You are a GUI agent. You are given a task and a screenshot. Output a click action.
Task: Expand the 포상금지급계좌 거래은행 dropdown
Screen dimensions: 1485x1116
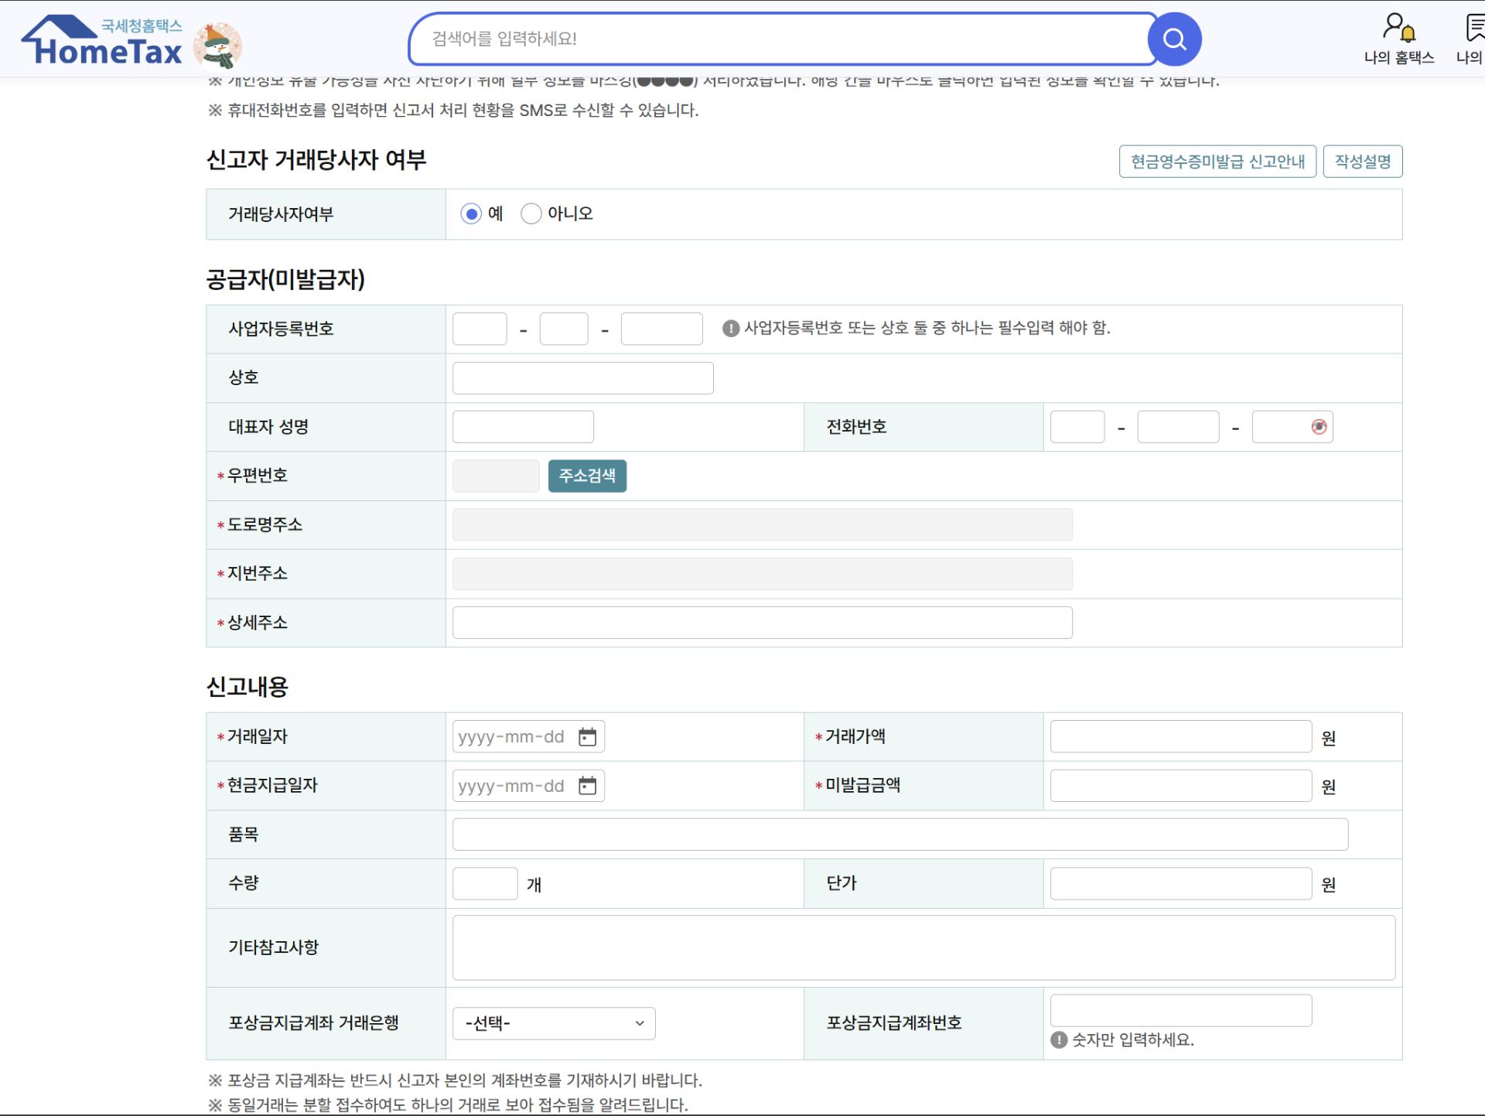click(554, 1023)
